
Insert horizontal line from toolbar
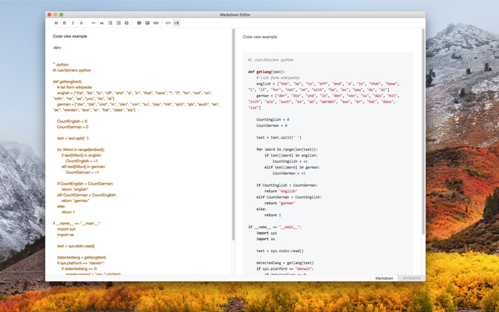pyautogui.click(x=93, y=23)
